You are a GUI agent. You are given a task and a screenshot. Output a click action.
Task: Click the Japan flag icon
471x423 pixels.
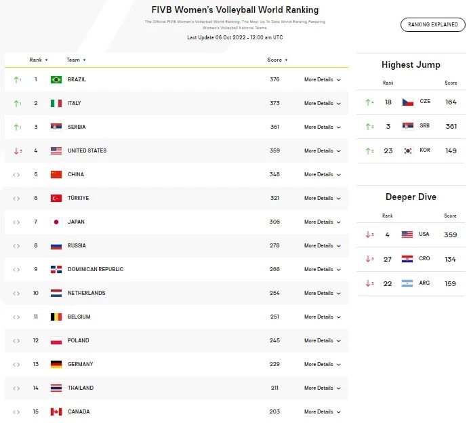click(x=56, y=222)
